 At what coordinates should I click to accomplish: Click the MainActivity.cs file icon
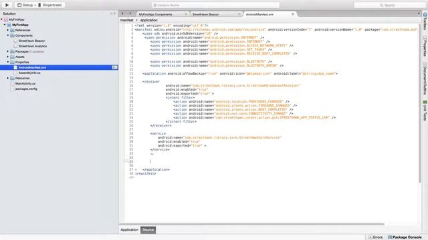tap(12, 83)
